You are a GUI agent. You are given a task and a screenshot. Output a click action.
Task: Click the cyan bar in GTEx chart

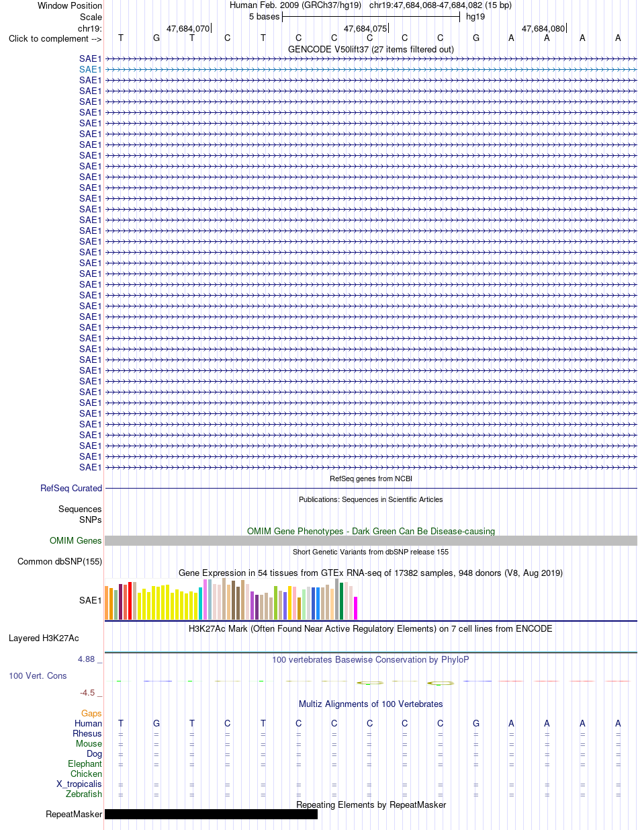201,603
